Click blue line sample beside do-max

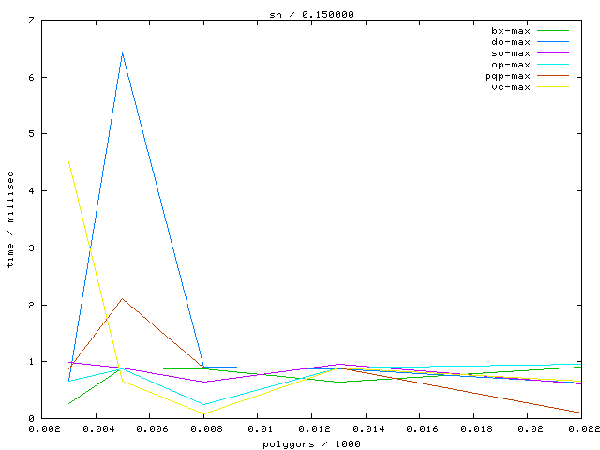553,42
